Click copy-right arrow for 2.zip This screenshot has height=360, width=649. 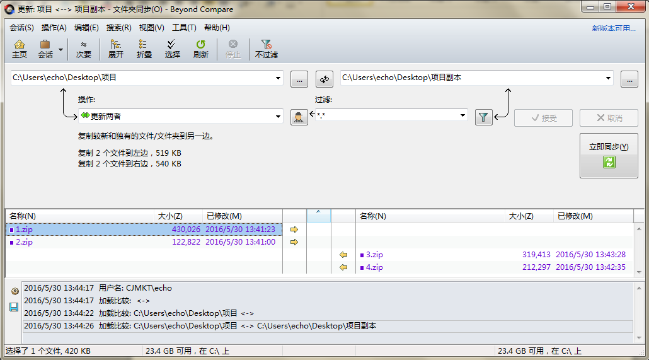pos(294,242)
